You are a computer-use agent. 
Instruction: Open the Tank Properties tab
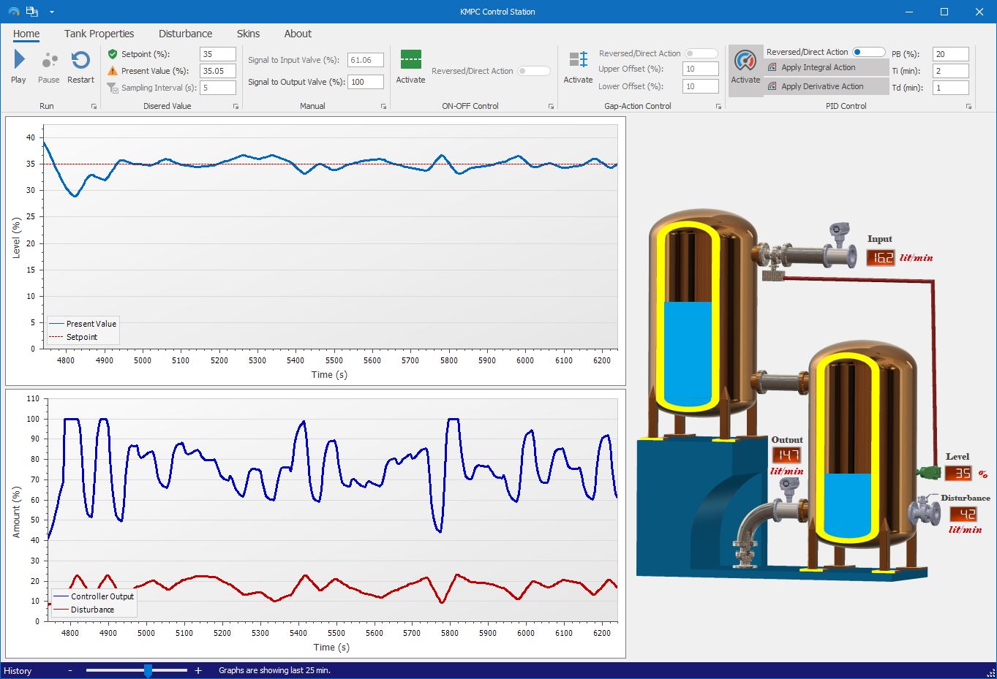pyautogui.click(x=99, y=34)
